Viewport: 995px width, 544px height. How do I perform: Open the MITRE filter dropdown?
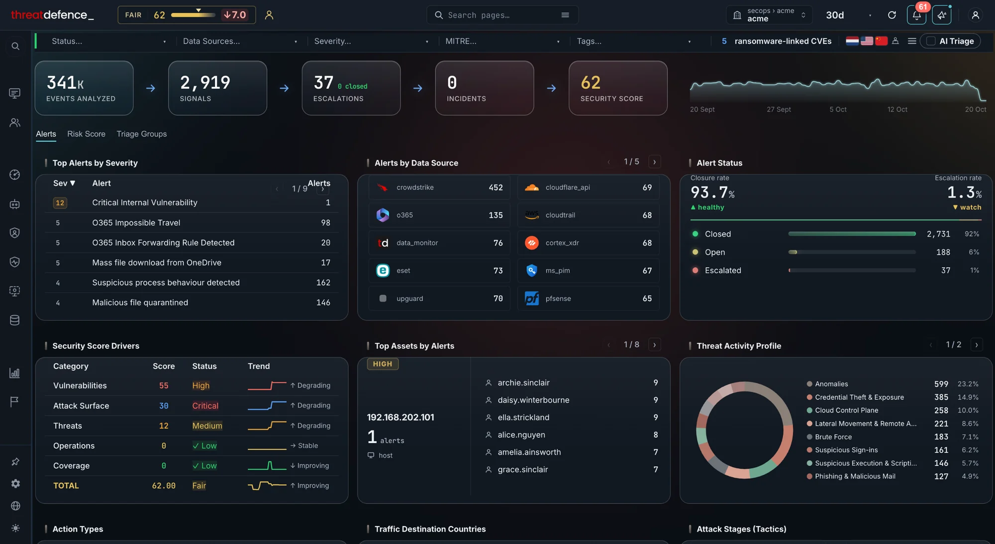tap(502, 41)
